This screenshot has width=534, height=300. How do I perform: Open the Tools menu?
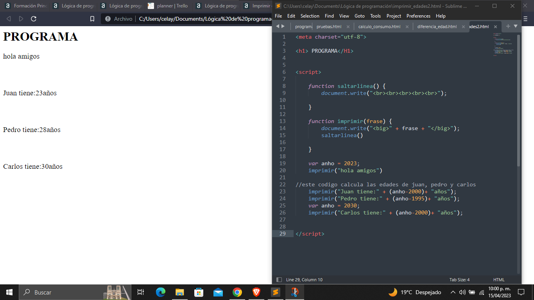point(376,16)
